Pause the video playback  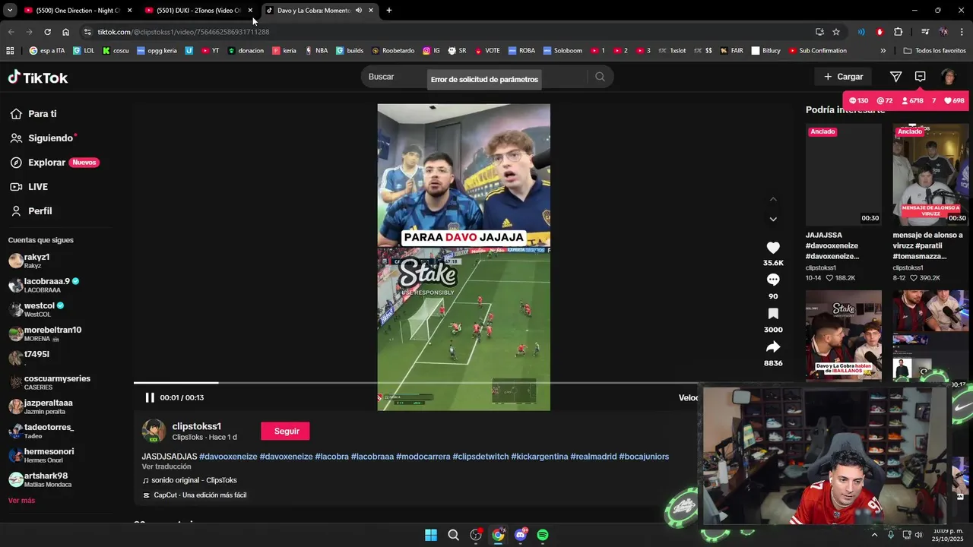pos(150,397)
